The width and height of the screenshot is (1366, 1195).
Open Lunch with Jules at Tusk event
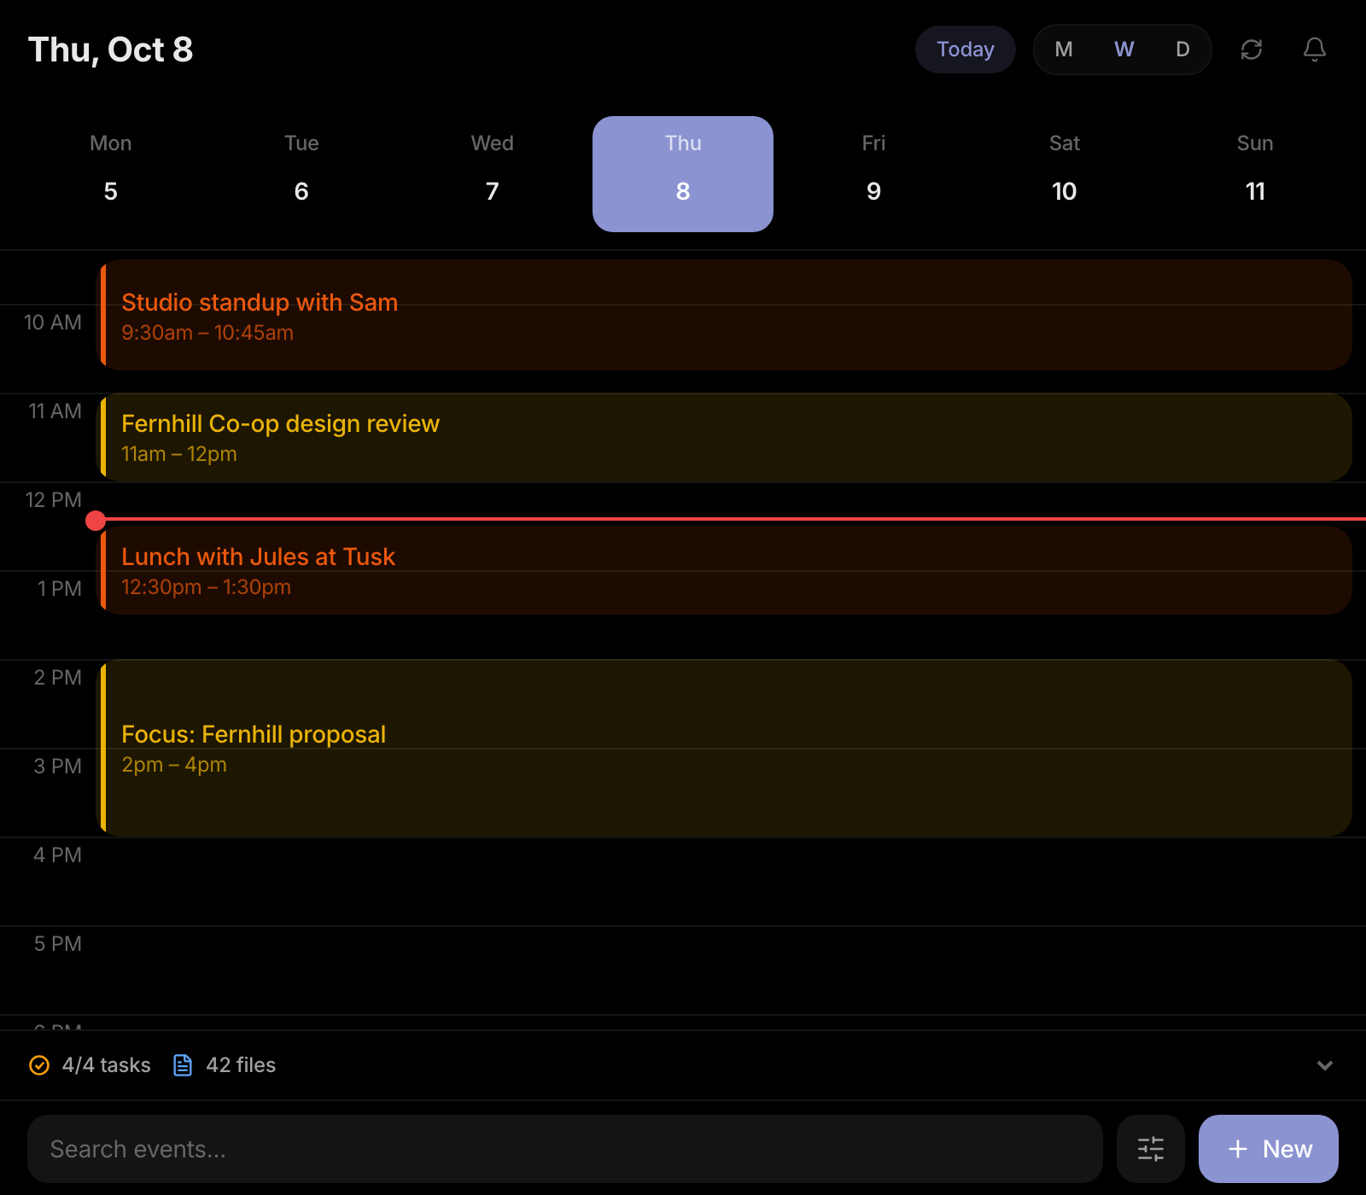726,570
